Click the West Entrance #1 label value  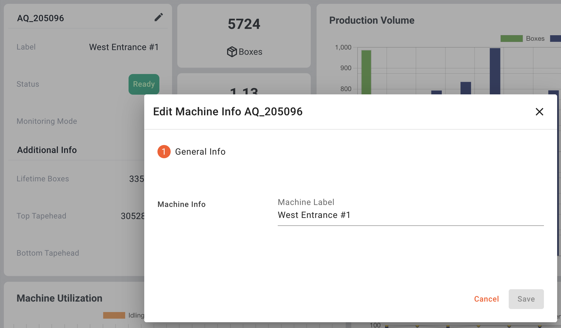[x=124, y=47]
